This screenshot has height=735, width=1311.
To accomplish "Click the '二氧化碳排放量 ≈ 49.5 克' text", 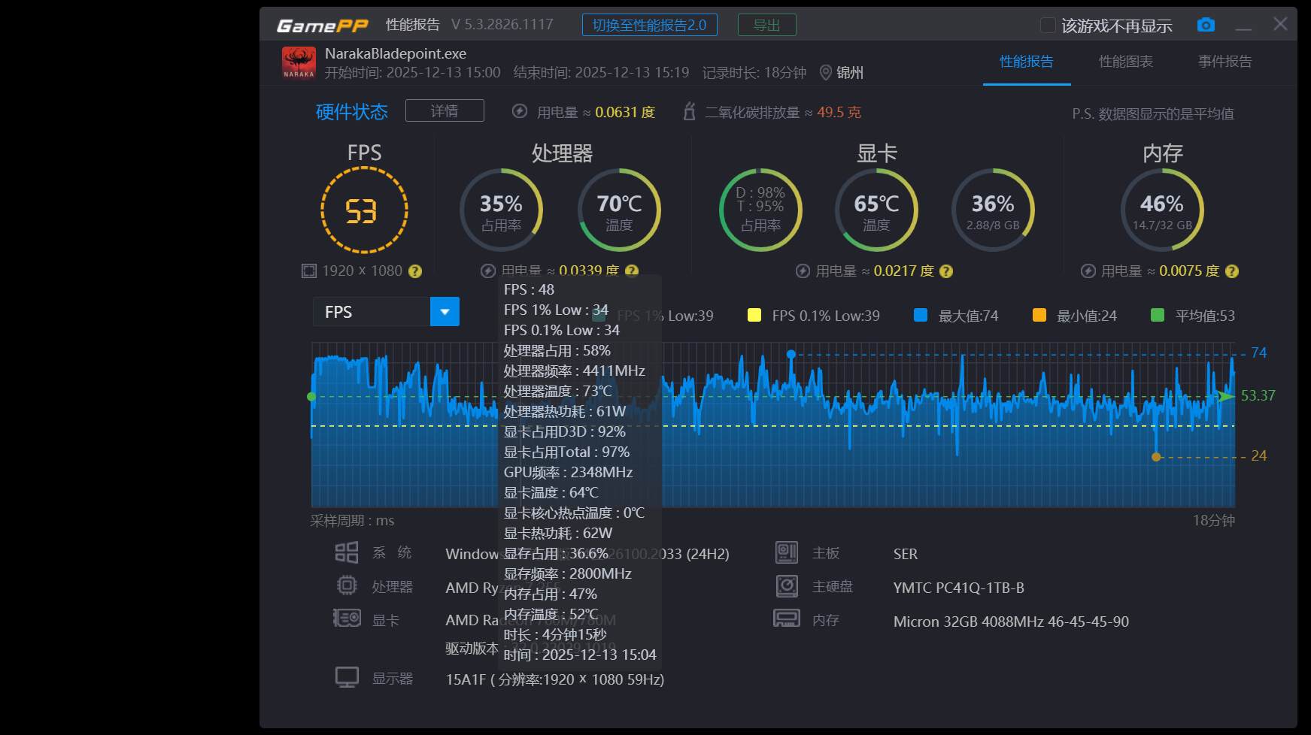I will click(x=783, y=112).
